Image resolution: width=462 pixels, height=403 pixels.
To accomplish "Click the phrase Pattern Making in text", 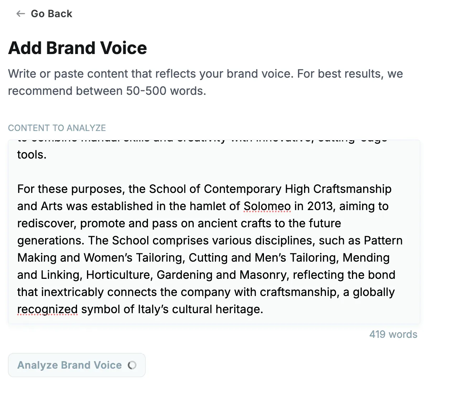I will pyautogui.click(x=383, y=241).
